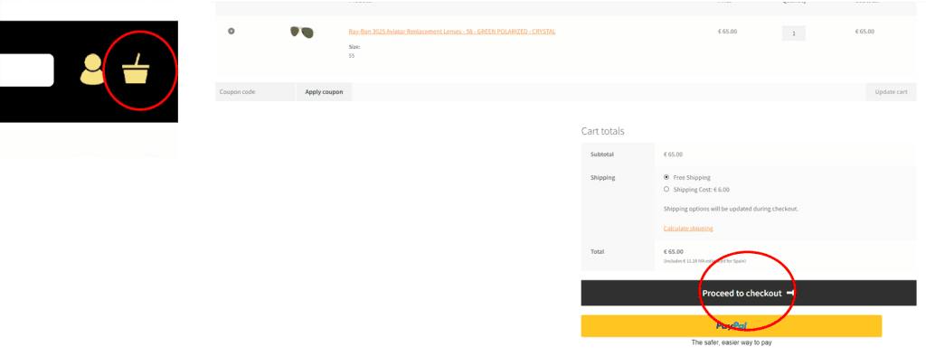Screen dimensions: 926x356
Task: Open the aviator sunglasses product thumbnail
Action: click(302, 32)
